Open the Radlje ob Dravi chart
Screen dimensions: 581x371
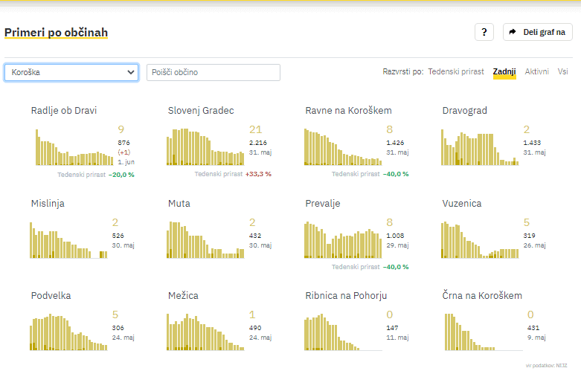74,147
